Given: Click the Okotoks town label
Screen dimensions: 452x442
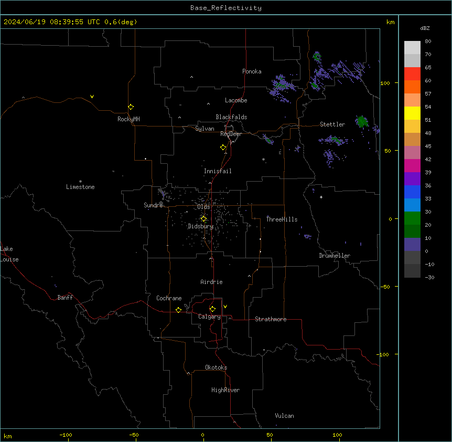Looking at the screenshot, I should pyautogui.click(x=216, y=367).
